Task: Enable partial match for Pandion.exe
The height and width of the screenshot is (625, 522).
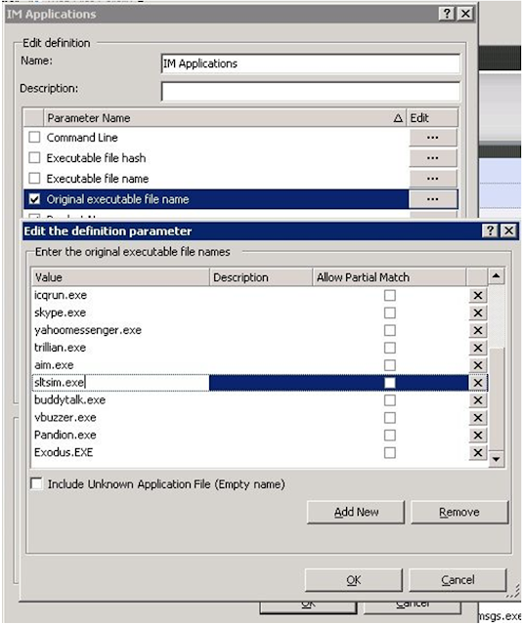Action: point(390,436)
